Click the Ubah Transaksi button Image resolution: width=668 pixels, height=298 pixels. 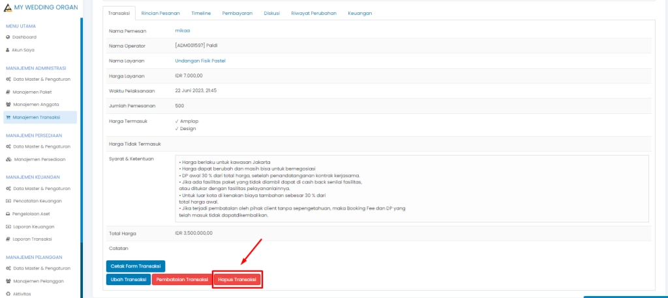pyautogui.click(x=128, y=279)
